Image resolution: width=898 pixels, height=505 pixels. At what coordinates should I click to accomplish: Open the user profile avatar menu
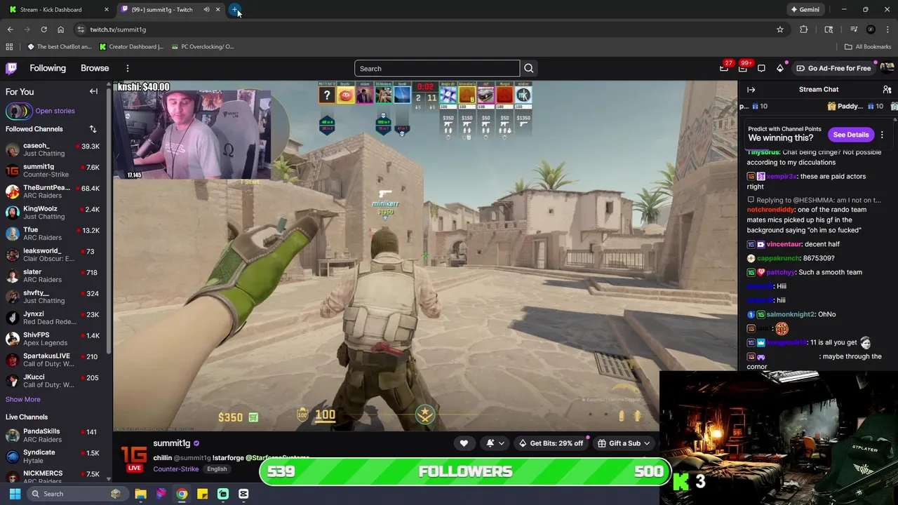pos(887,68)
